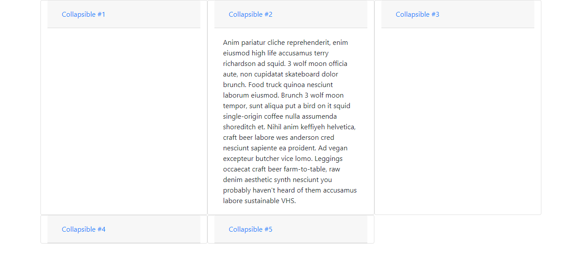573x273 pixels.
Task: Click the words "richardson ad squid"
Action: point(254,64)
